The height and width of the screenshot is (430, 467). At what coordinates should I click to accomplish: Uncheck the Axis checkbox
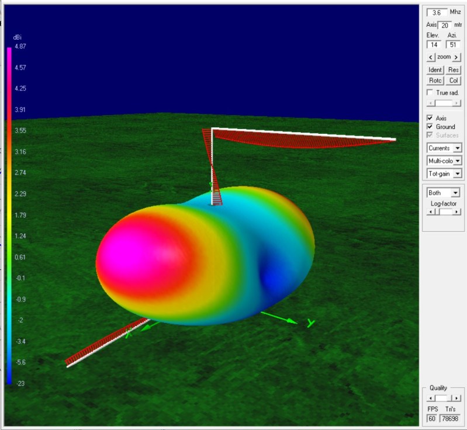pos(430,118)
